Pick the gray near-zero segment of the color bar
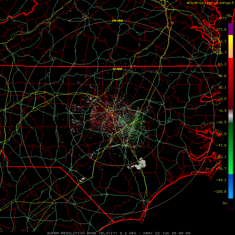 (231, 116)
